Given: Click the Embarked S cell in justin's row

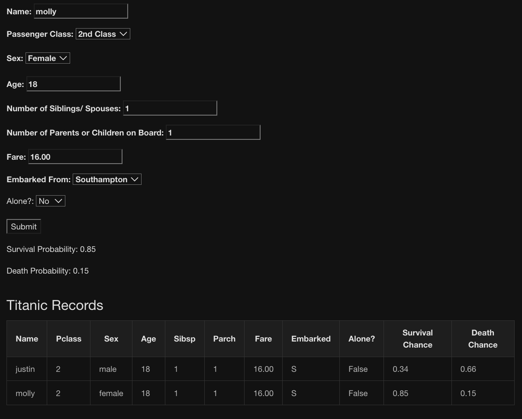Looking at the screenshot, I should (311, 369).
